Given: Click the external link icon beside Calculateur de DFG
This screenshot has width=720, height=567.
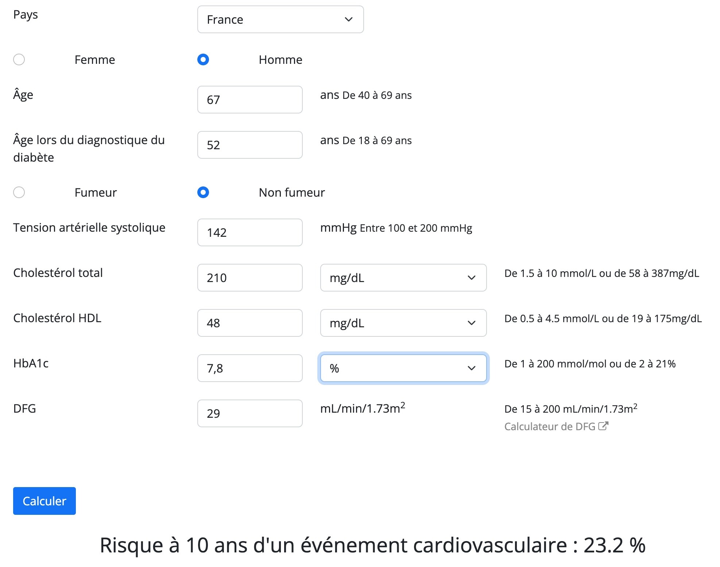Looking at the screenshot, I should (603, 426).
